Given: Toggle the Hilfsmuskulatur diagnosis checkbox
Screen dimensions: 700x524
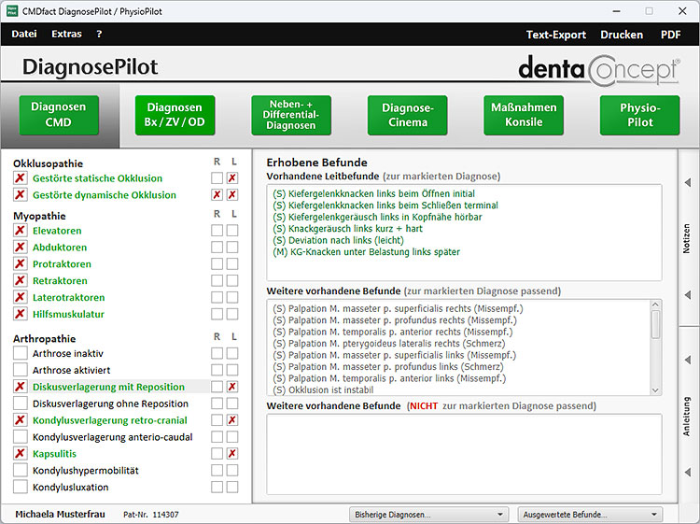Looking at the screenshot, I should 20,314.
